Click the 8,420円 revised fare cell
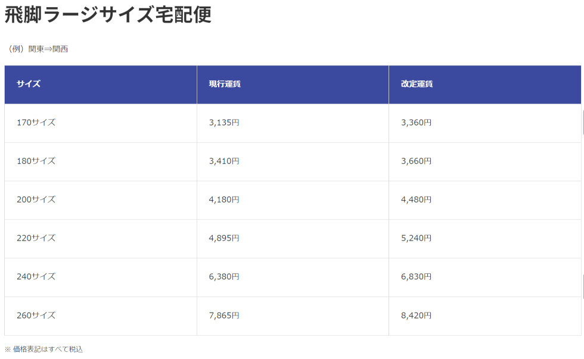Viewport: 584px width, 359px height. click(x=416, y=316)
